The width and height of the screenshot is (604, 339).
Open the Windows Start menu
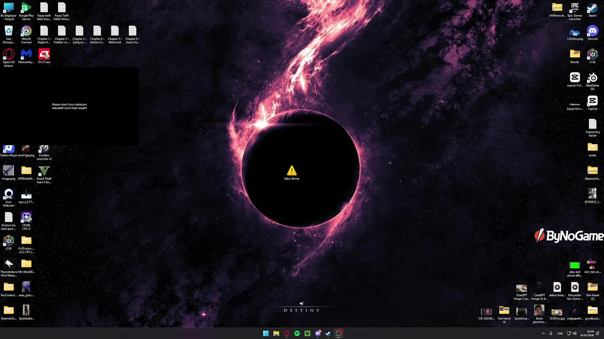(x=266, y=333)
